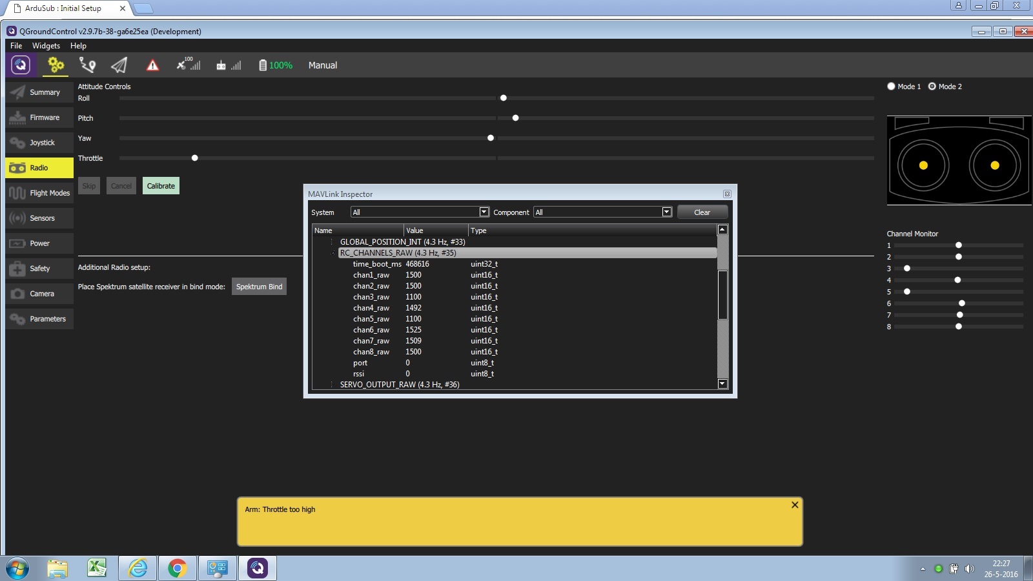Click the inspector scrollbar down arrow
1033x581 pixels.
[x=722, y=384]
